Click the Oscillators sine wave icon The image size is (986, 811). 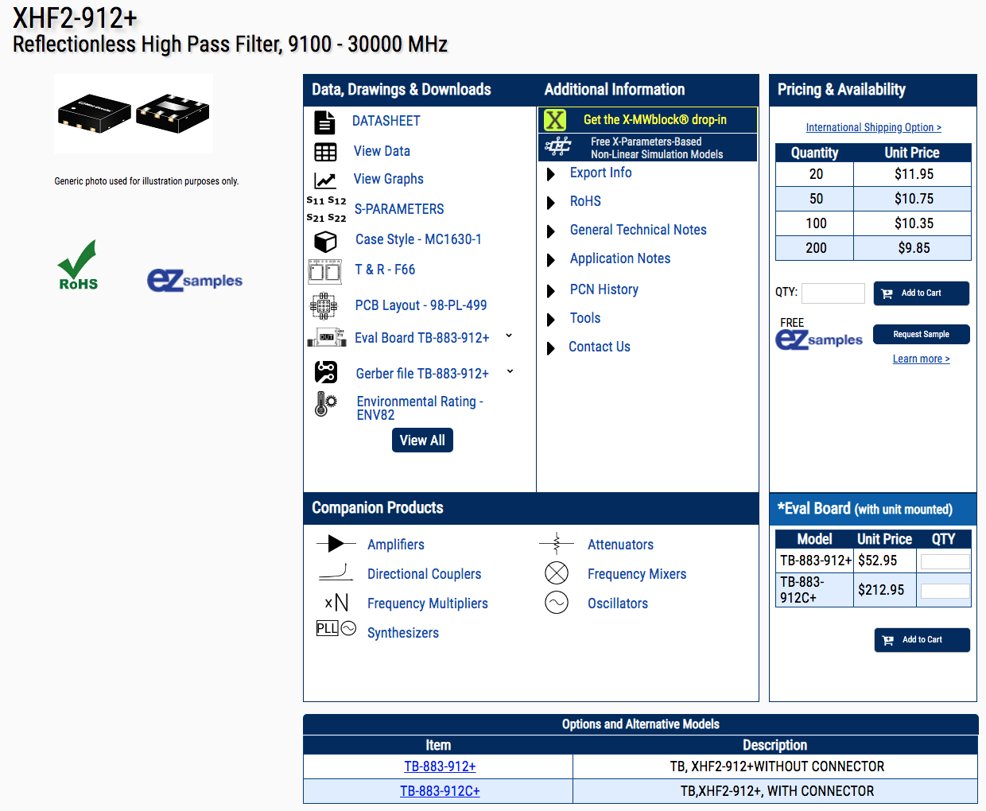point(557,603)
